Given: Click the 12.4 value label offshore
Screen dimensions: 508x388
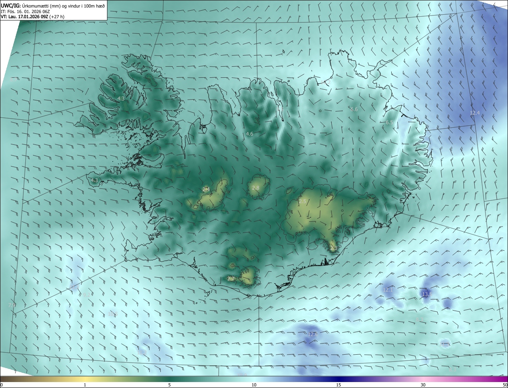Looking at the screenshot, I should [x=475, y=113].
